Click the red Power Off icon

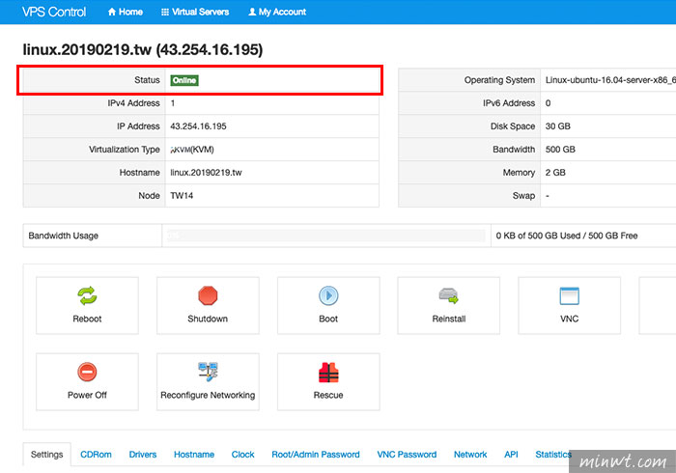tap(87, 372)
